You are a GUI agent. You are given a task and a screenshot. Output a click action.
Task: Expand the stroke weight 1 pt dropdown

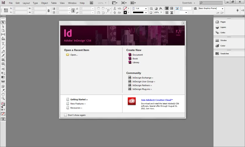(146, 8)
